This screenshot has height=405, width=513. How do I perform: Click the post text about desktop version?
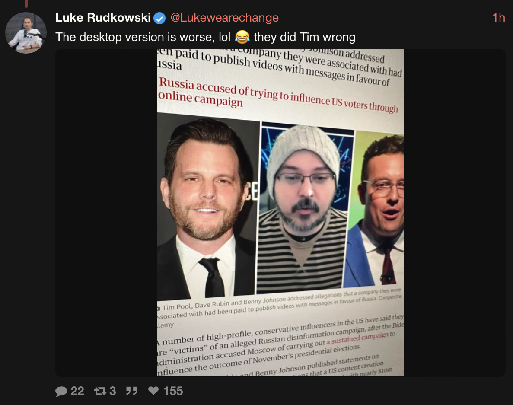[x=205, y=37]
